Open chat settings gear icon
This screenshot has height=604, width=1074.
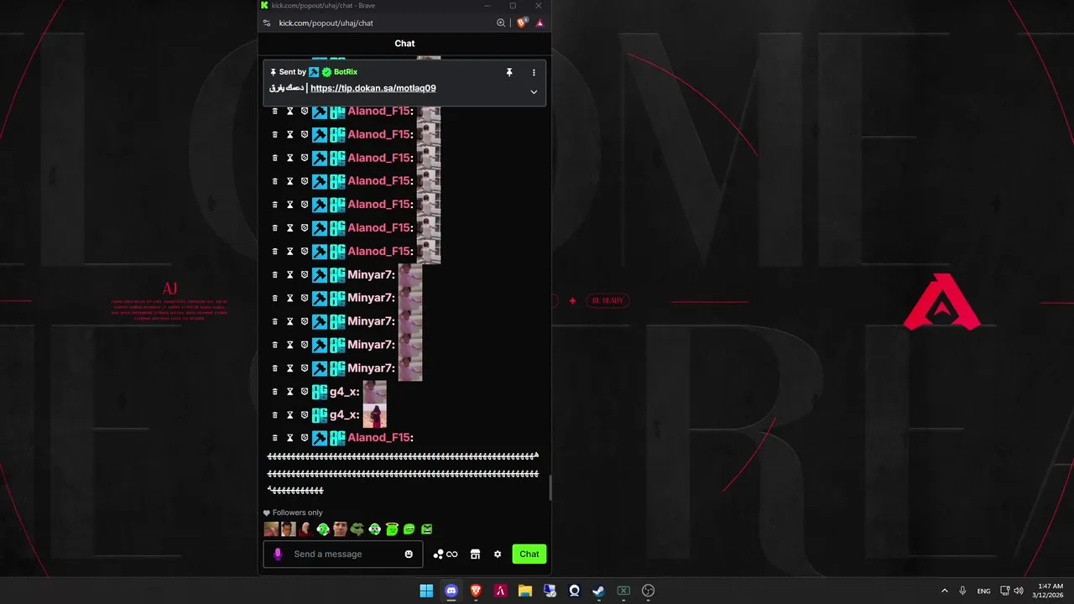(x=498, y=555)
